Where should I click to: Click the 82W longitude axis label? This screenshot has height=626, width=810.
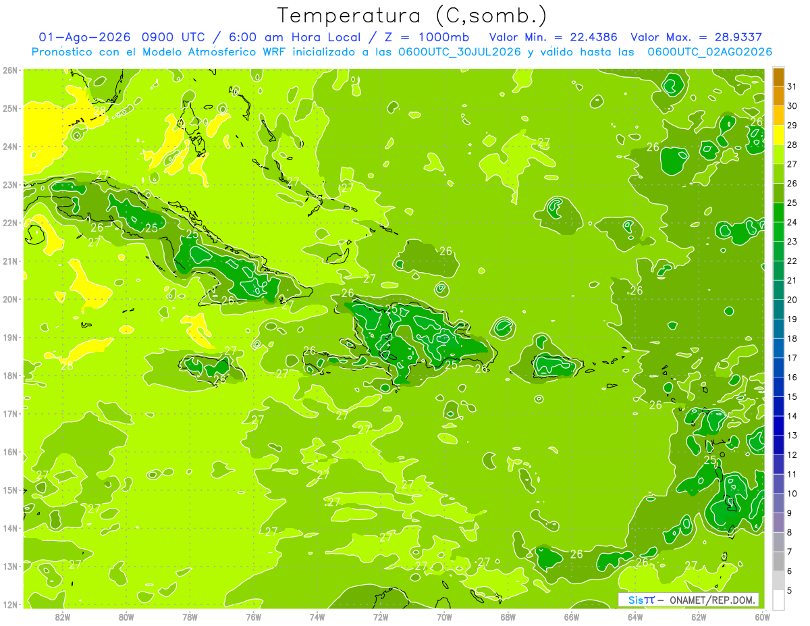pyautogui.click(x=63, y=617)
